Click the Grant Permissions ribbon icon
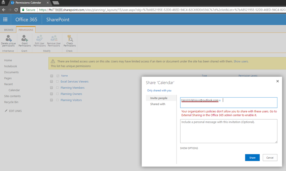The width and height of the screenshot is (286, 171). 24,38
